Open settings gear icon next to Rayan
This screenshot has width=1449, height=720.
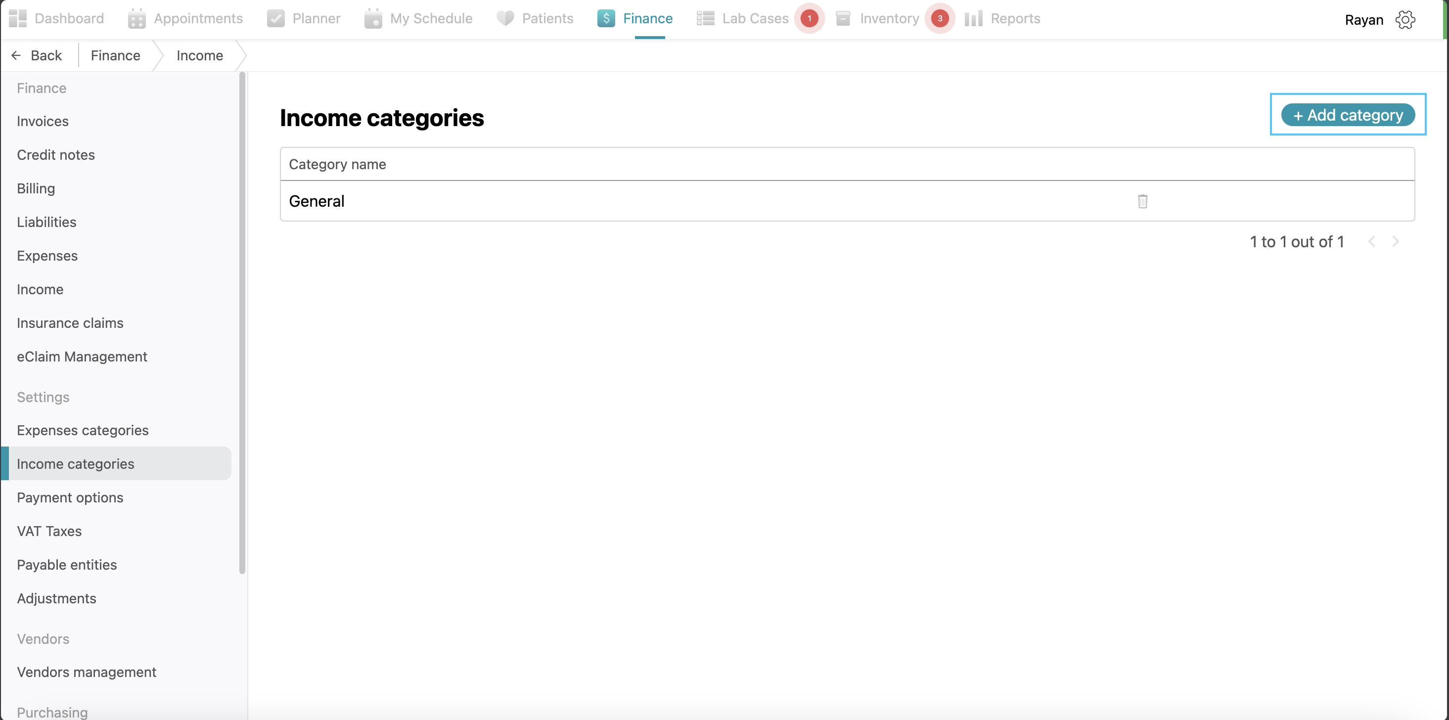coord(1404,20)
